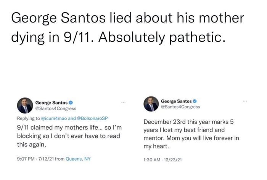The height and width of the screenshot is (180, 267).
Task: Open the @icum4mao mention link
Action: pyautogui.click(x=53, y=119)
